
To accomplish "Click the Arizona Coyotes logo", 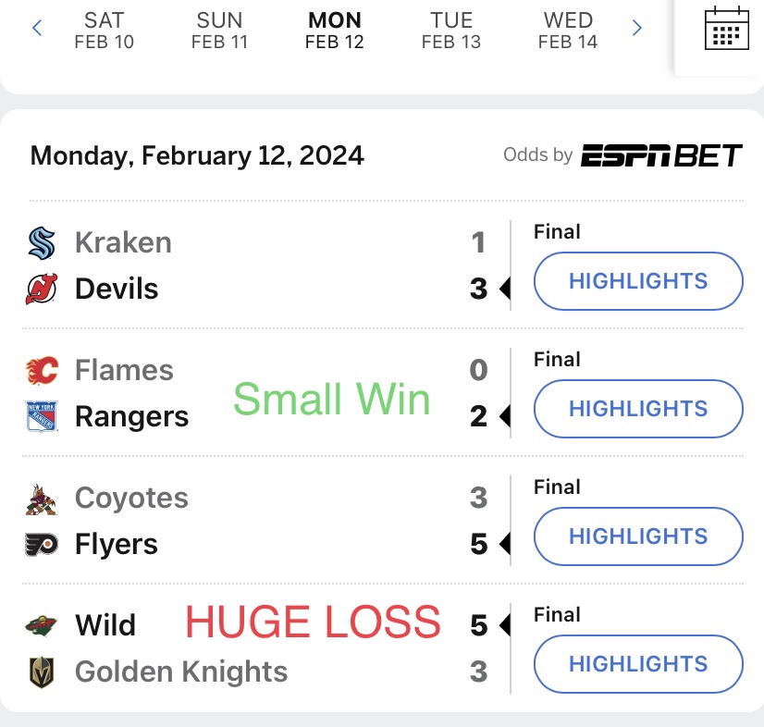I will coord(42,499).
